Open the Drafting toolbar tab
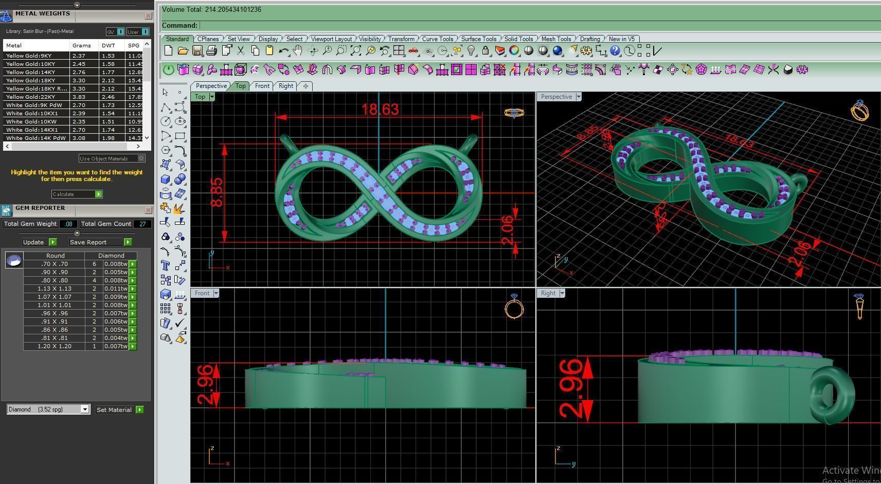The width and height of the screenshot is (881, 484). click(x=590, y=39)
